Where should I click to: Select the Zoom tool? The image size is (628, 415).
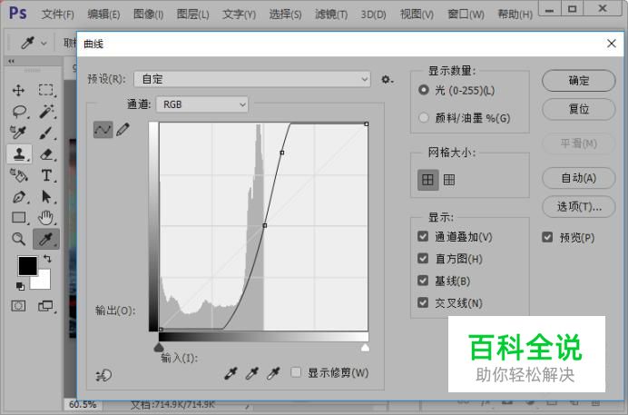click(x=18, y=239)
